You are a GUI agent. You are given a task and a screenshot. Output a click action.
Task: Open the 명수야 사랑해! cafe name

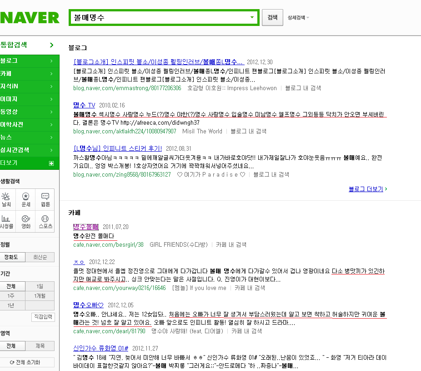coord(187,331)
